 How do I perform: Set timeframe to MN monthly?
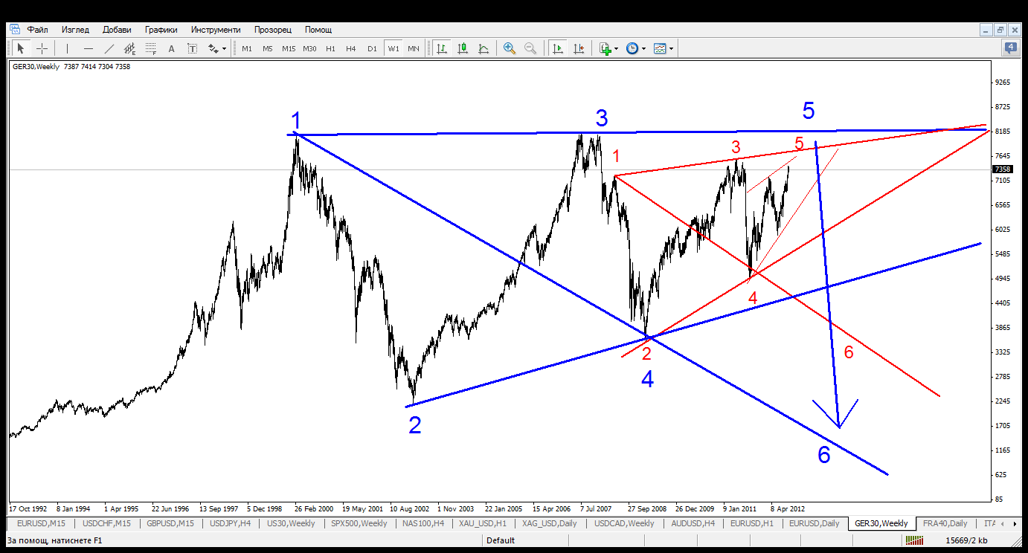414,48
